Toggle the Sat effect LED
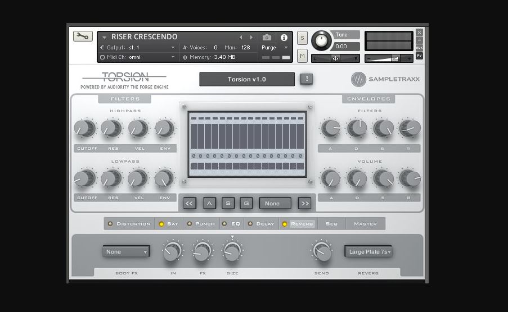Viewport: 508px width, 312px height. pos(161,224)
